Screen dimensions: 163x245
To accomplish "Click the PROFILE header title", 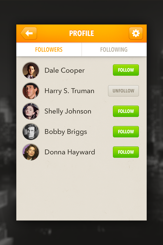I will pyautogui.click(x=81, y=33).
